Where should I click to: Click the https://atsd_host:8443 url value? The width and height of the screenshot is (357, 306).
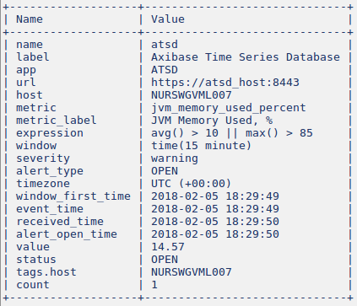click(x=225, y=83)
